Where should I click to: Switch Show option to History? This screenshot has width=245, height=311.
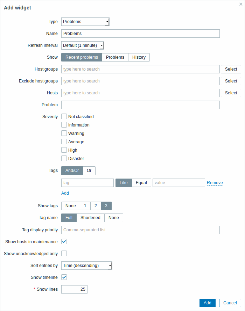pos(139,57)
